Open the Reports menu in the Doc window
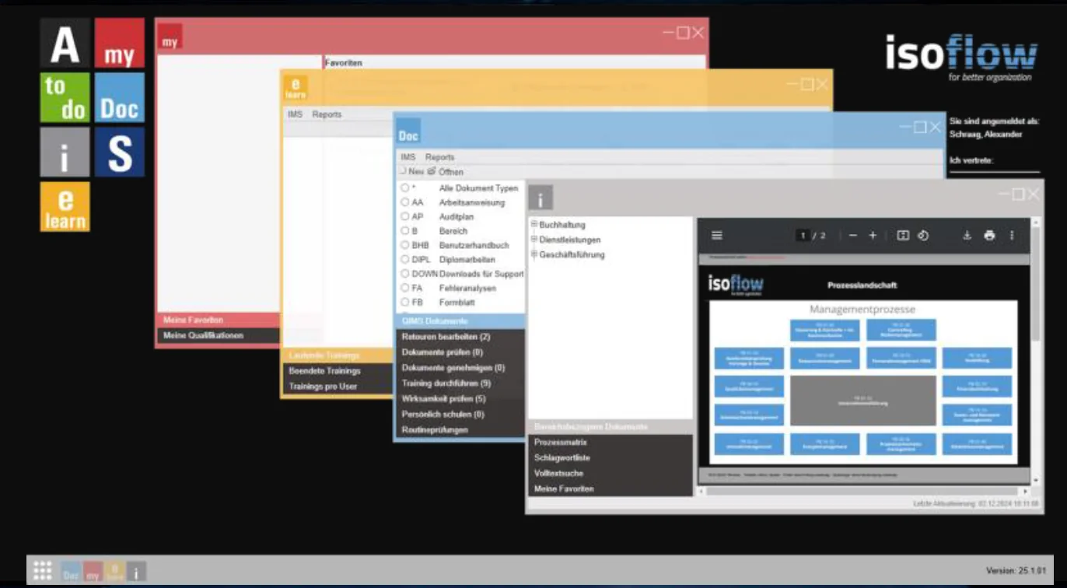1067x588 pixels. (x=439, y=157)
